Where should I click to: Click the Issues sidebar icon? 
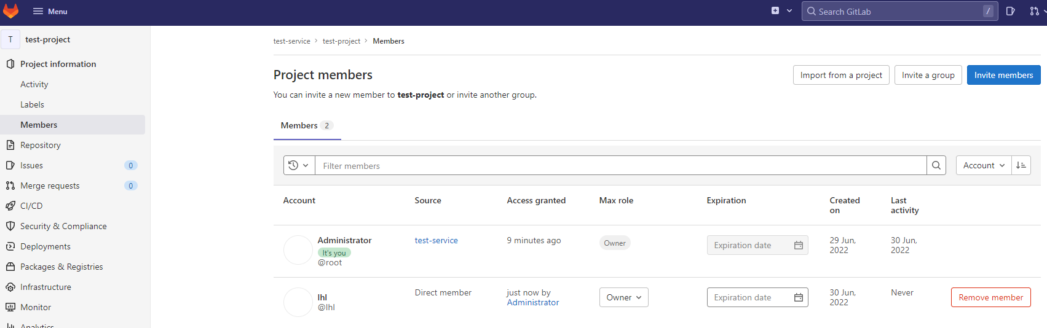coord(10,165)
